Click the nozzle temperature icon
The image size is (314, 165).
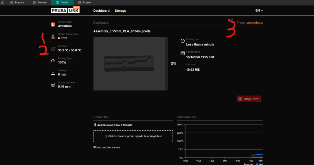click(x=53, y=37)
